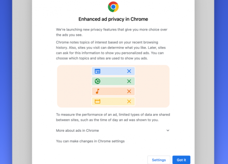Click the orange music note topic icon
The height and width of the screenshot is (164, 228).
click(x=98, y=91)
